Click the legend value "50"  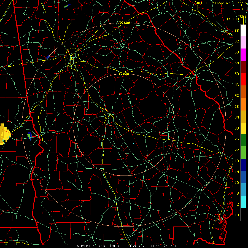click(237, 74)
